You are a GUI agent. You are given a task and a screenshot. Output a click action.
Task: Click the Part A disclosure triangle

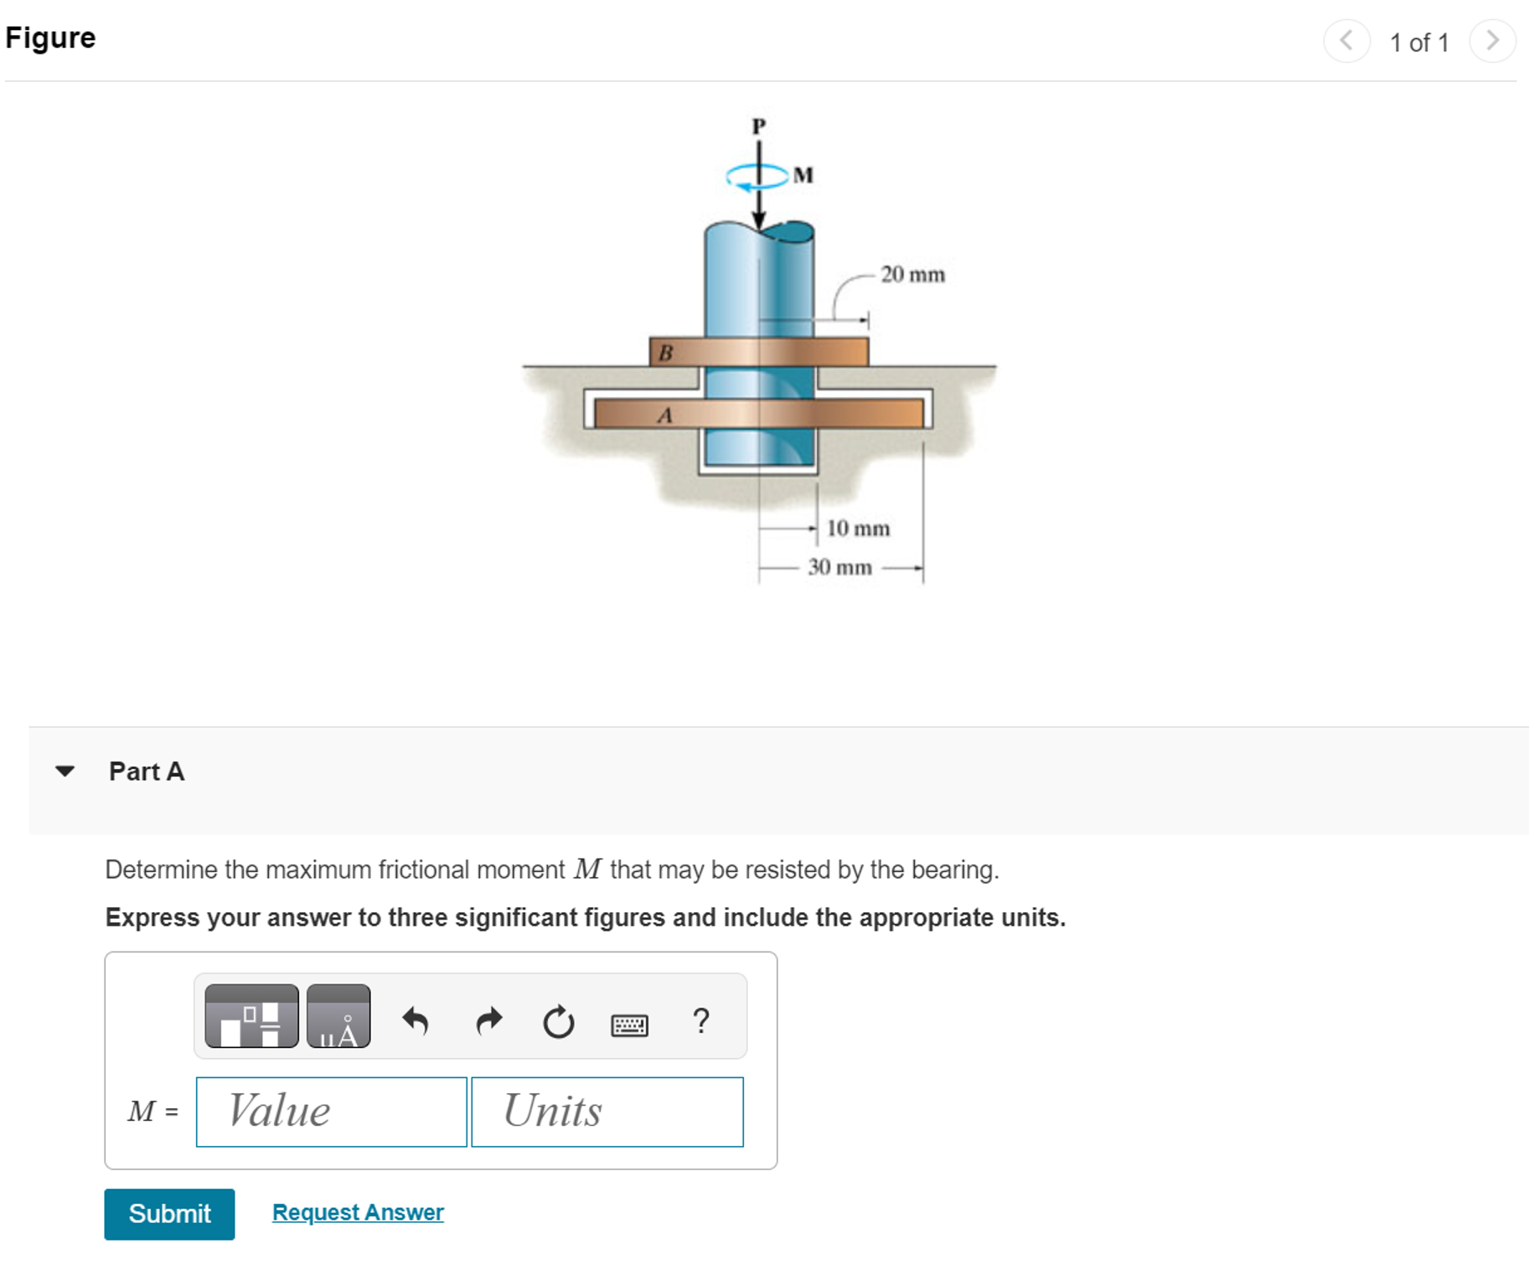(65, 772)
